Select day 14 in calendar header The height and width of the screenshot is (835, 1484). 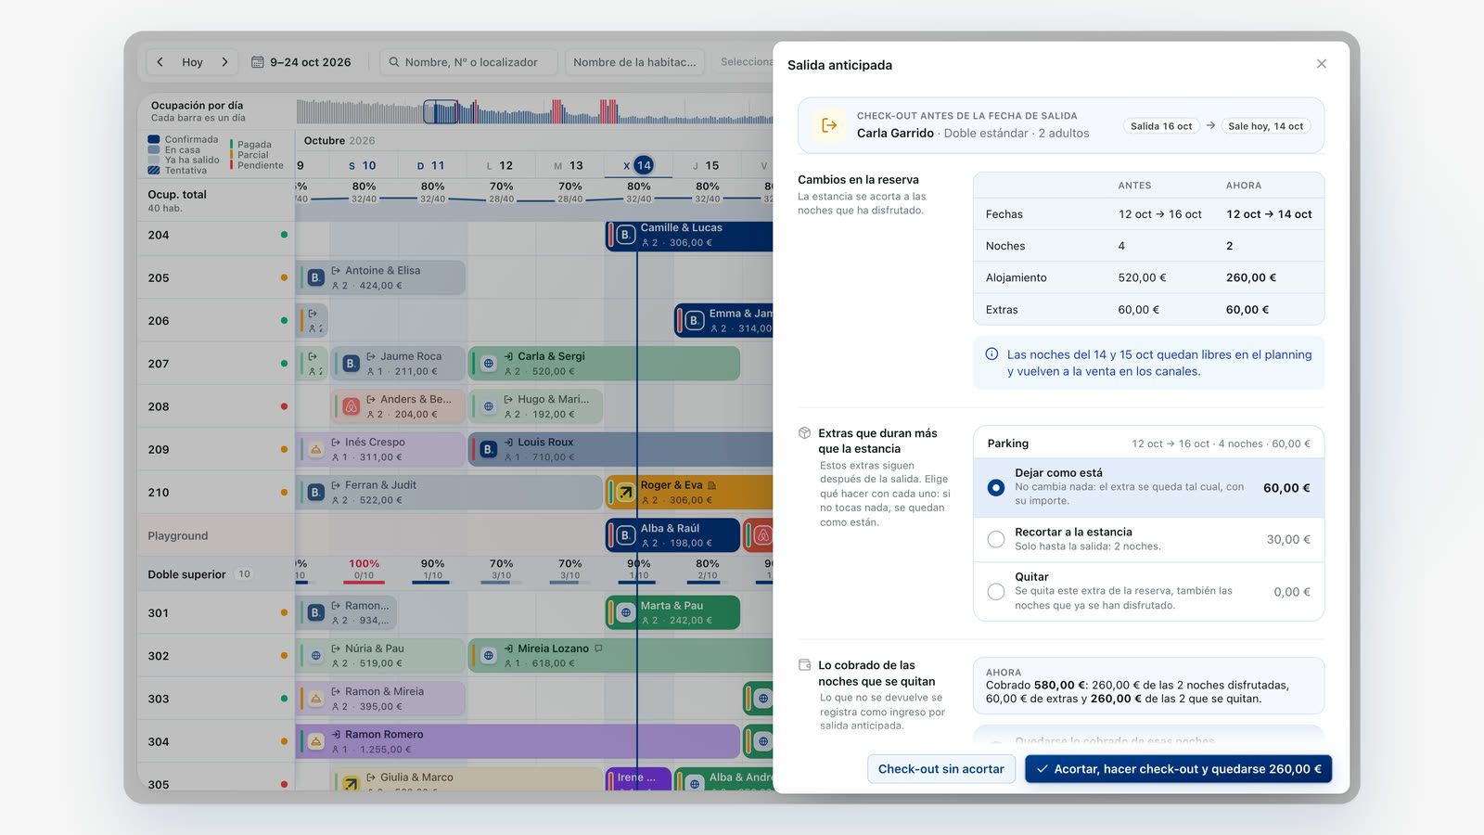pyautogui.click(x=644, y=165)
